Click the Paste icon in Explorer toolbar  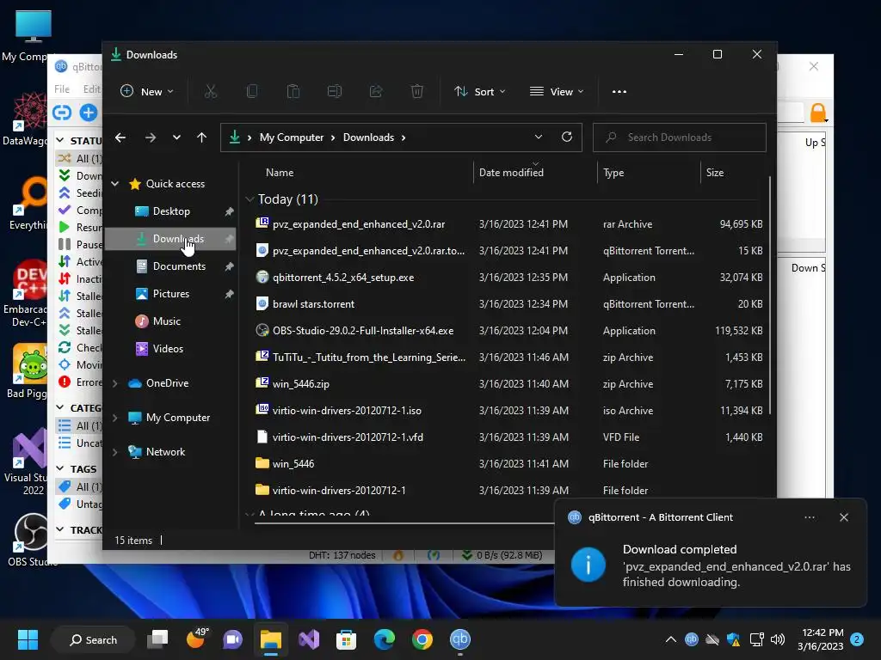click(x=293, y=91)
